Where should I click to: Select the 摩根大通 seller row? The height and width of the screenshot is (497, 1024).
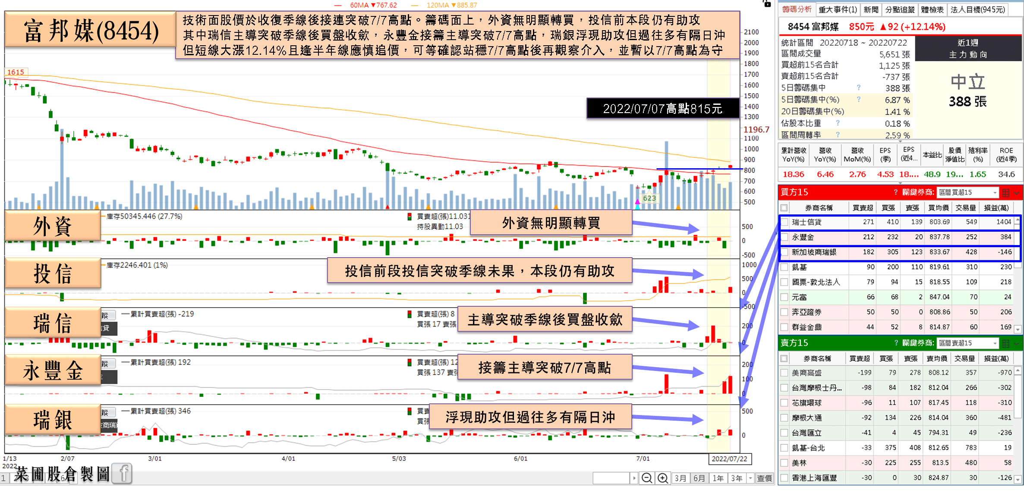point(896,418)
